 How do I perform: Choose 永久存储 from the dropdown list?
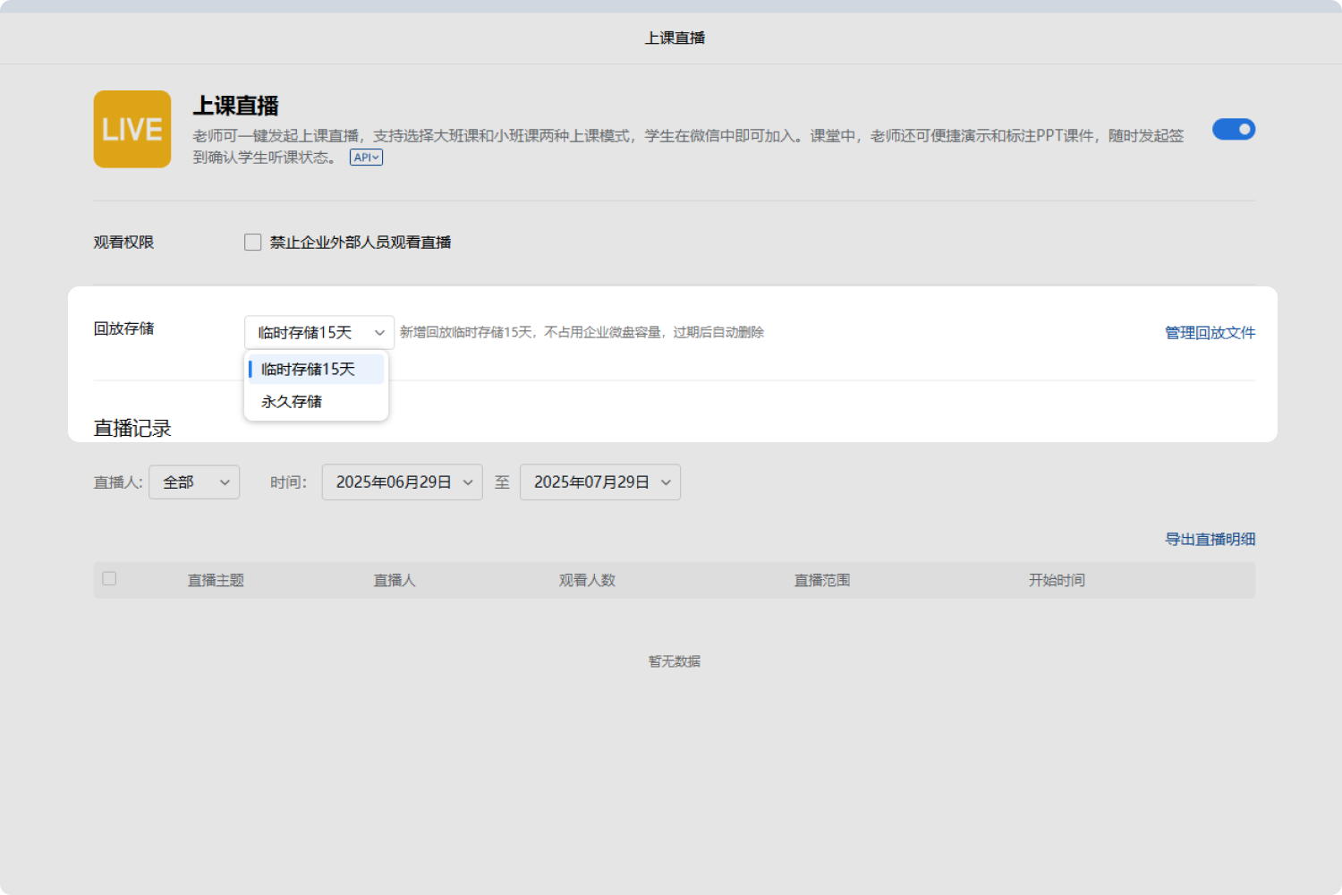[x=316, y=402]
